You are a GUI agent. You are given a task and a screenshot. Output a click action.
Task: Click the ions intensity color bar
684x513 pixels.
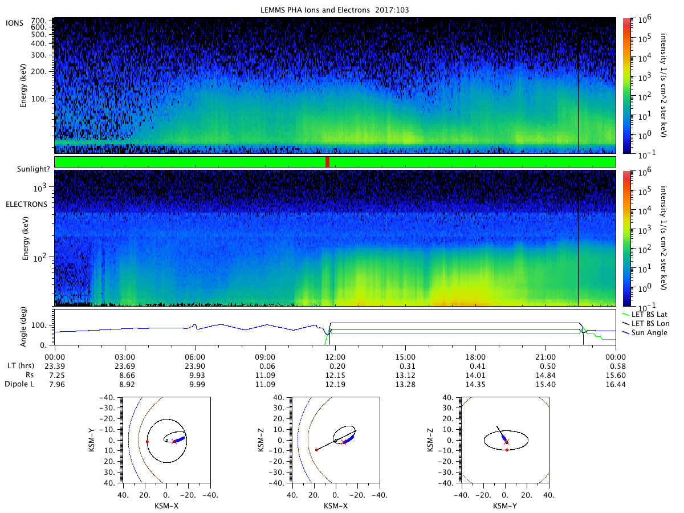[x=626, y=86]
